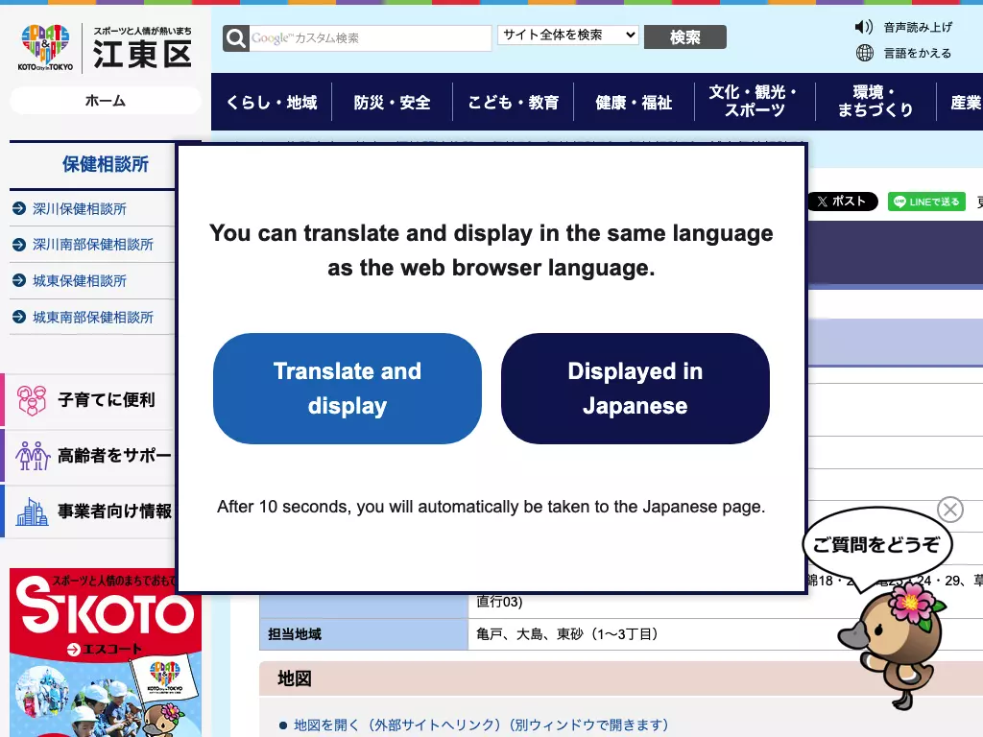Click the Translate and display button

pyautogui.click(x=348, y=389)
